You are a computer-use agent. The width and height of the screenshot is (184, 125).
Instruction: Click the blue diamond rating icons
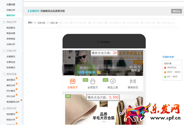(87, 73)
